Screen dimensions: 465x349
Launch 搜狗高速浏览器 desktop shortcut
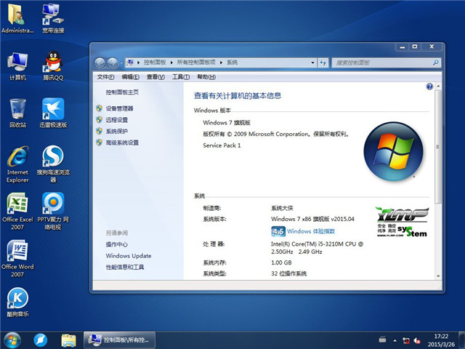53,164
